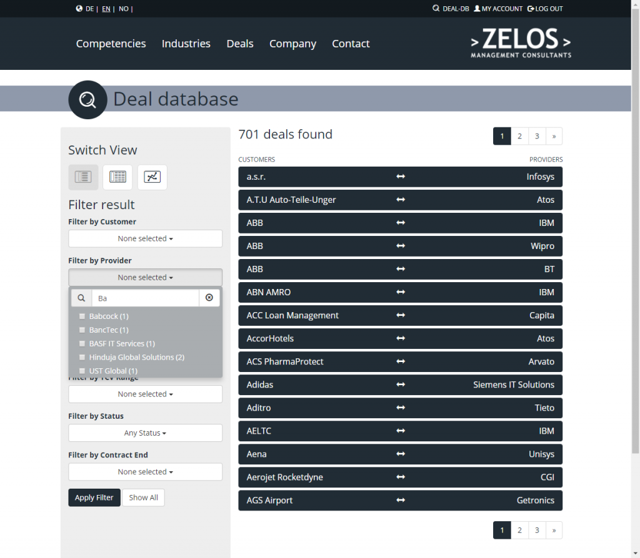Open the ABB – BT deal row
Screen dimensions: 640x558
[401, 269]
